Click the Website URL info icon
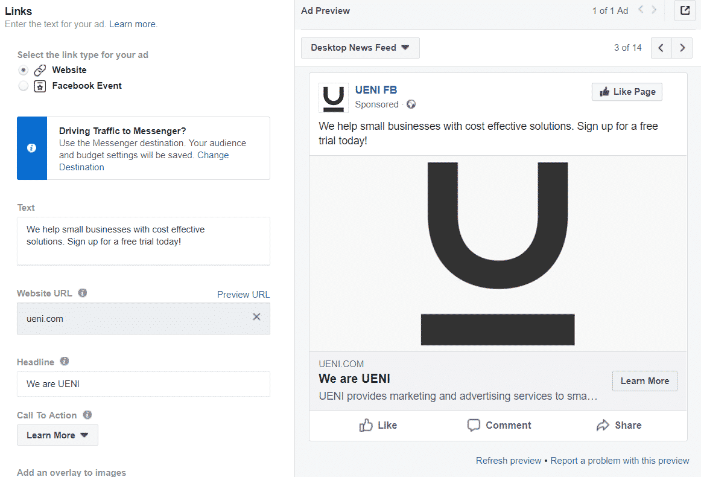This screenshot has height=477, width=701. pyautogui.click(x=83, y=293)
